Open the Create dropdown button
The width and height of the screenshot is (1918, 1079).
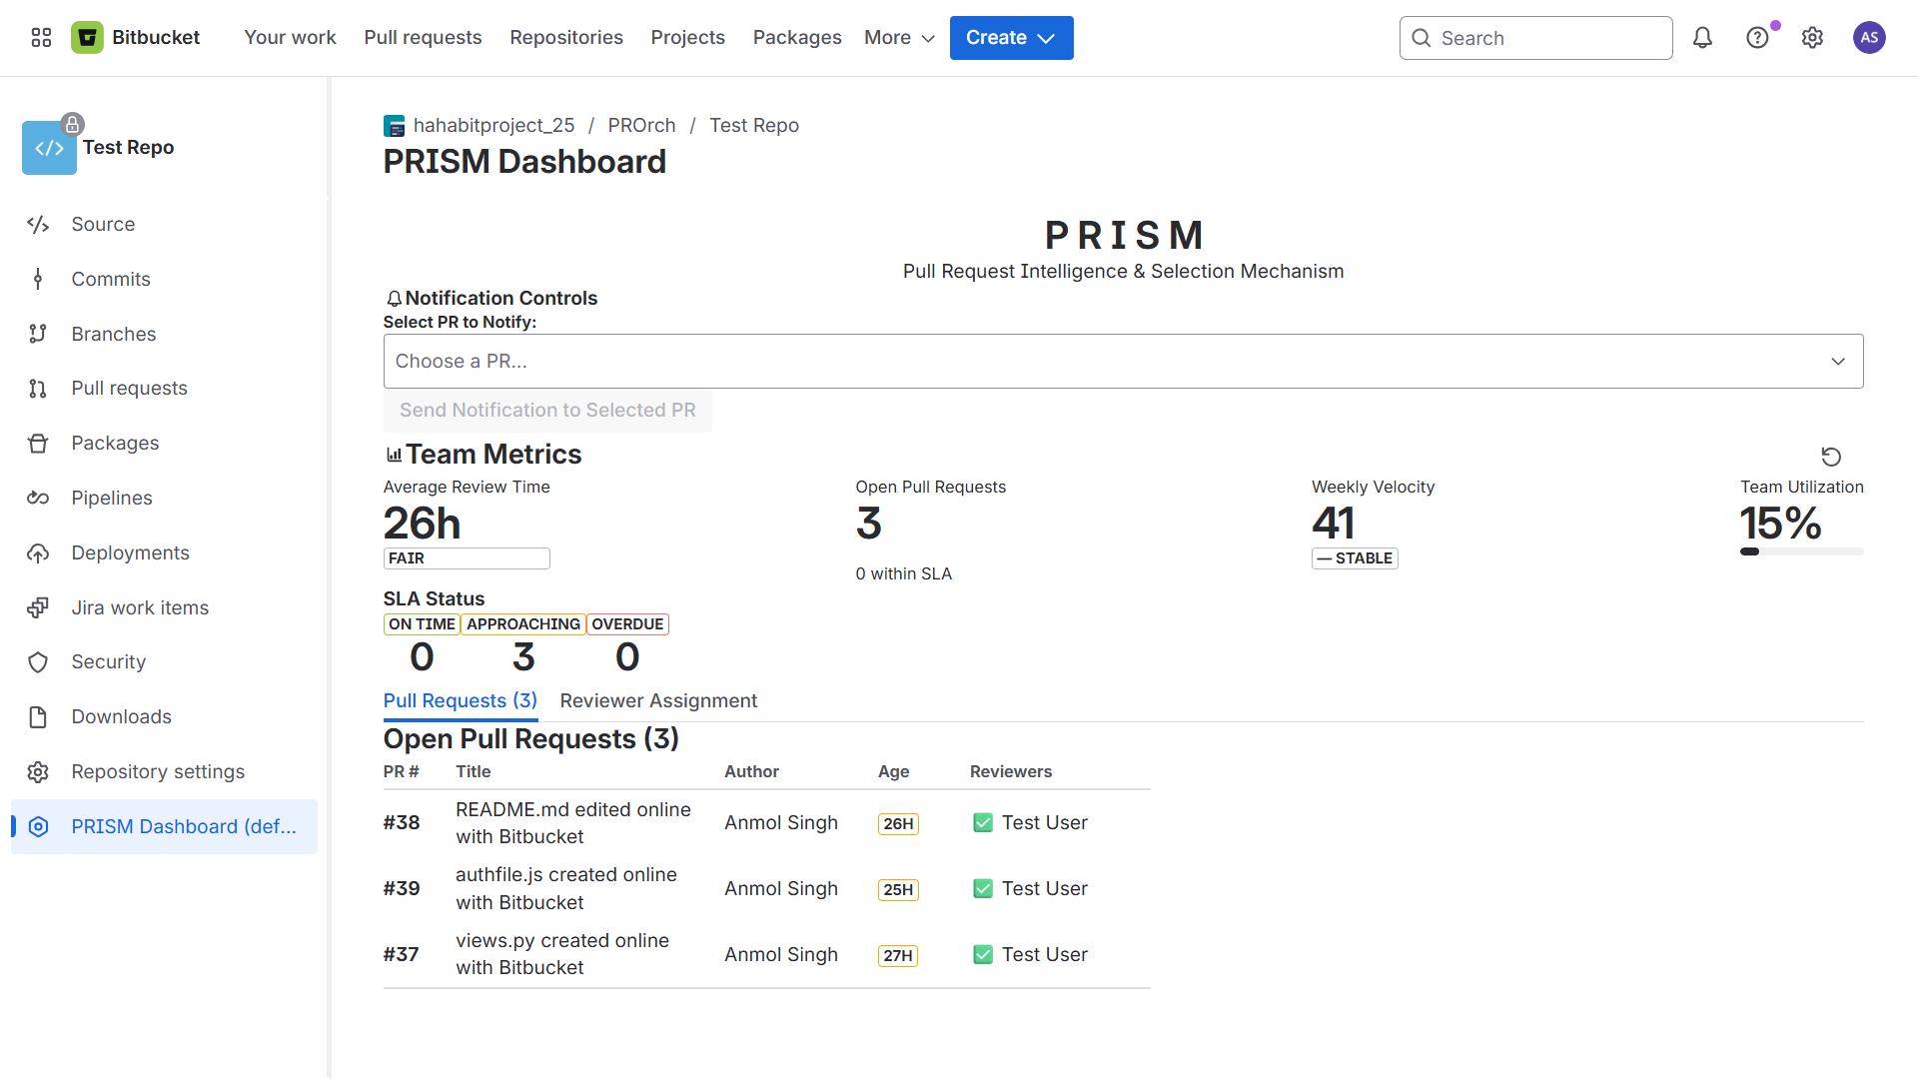pos(1011,38)
